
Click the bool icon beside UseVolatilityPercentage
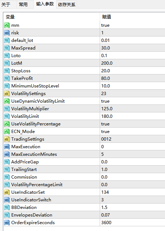[x=7, y=124]
